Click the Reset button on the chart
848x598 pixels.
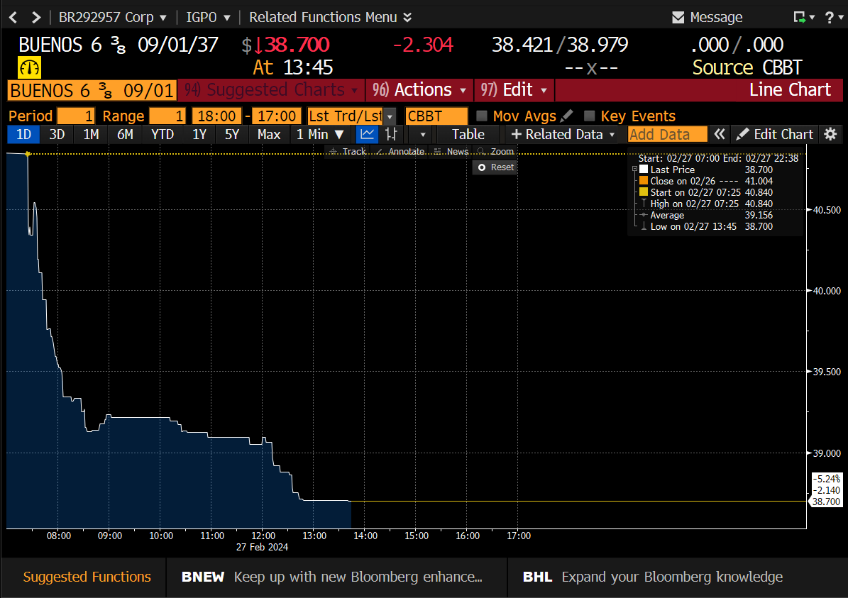click(x=495, y=167)
